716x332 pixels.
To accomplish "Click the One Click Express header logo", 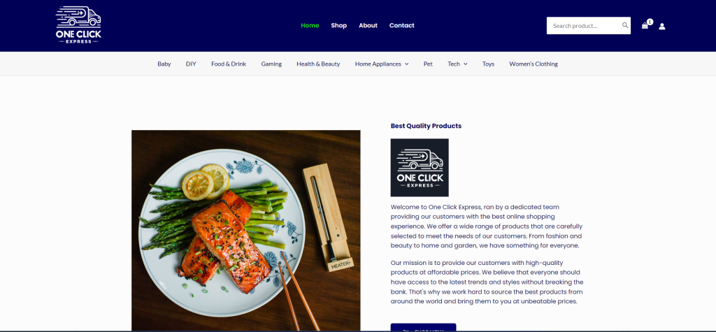I will tap(78, 25).
